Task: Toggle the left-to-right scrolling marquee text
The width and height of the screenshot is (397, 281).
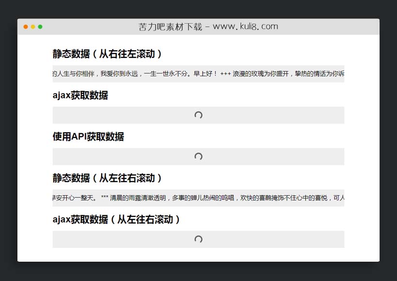Action: click(198, 197)
